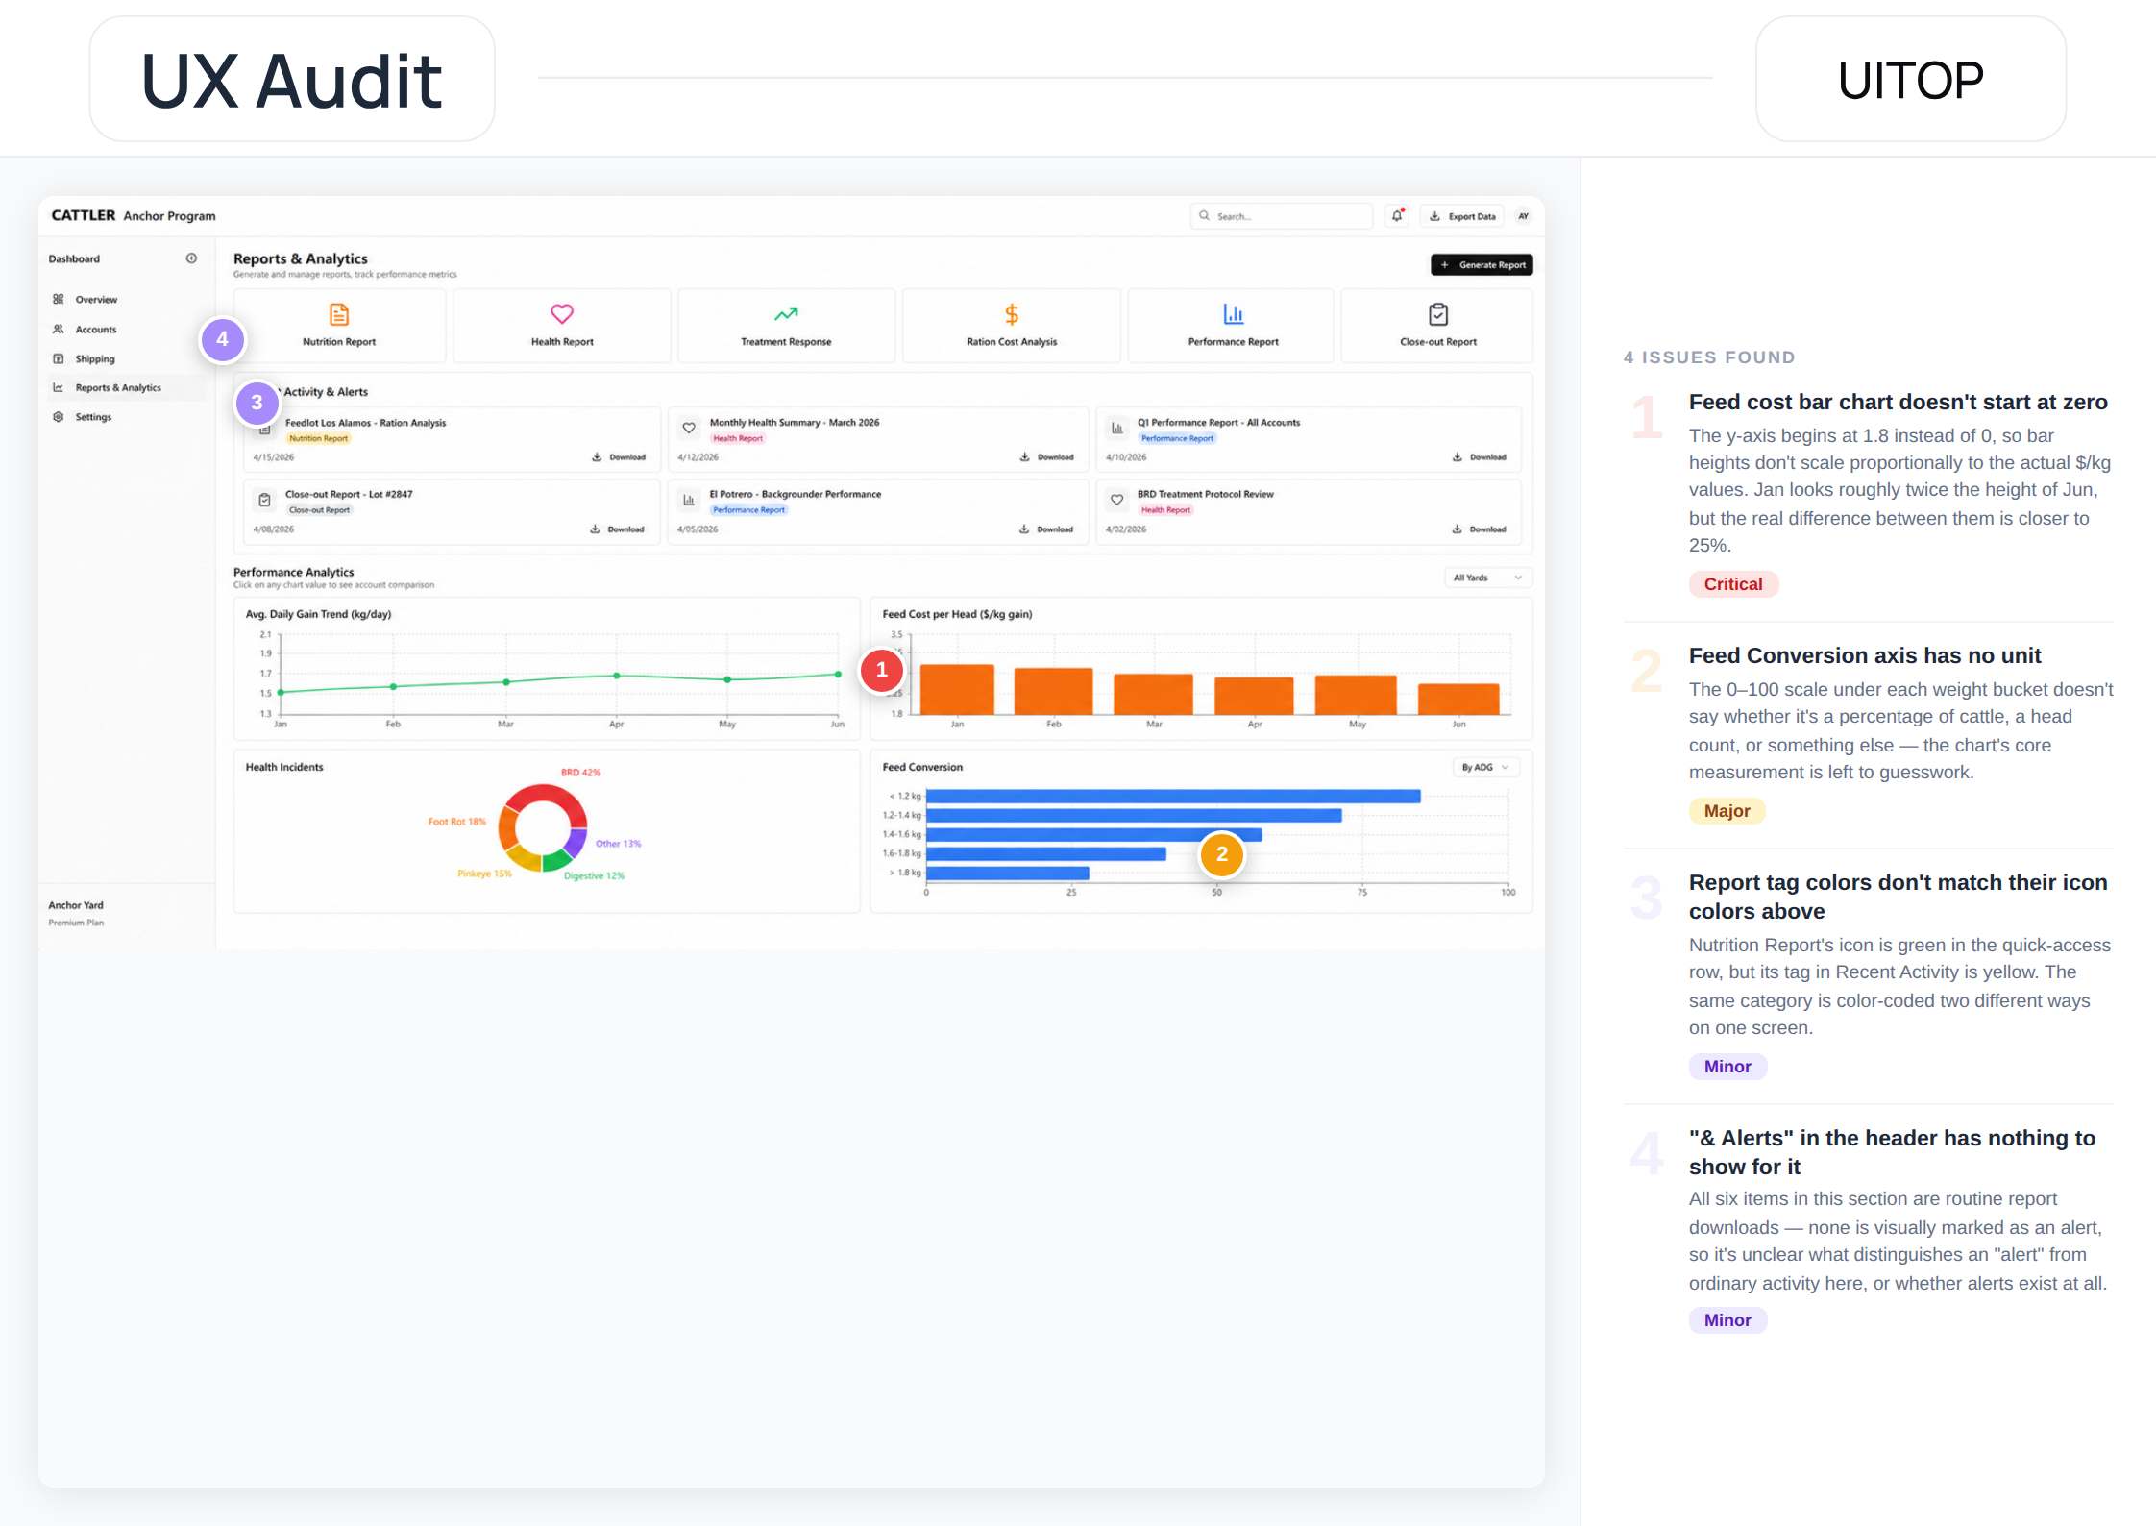Open the Treatment Response trend arrow icon
The width and height of the screenshot is (2156, 1526).
786,314
